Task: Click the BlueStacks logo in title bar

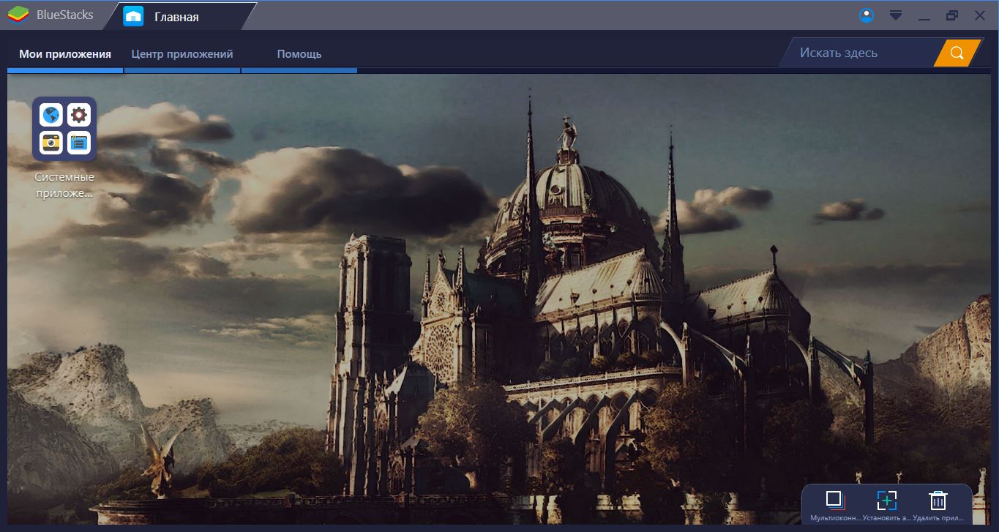Action: 18,15
